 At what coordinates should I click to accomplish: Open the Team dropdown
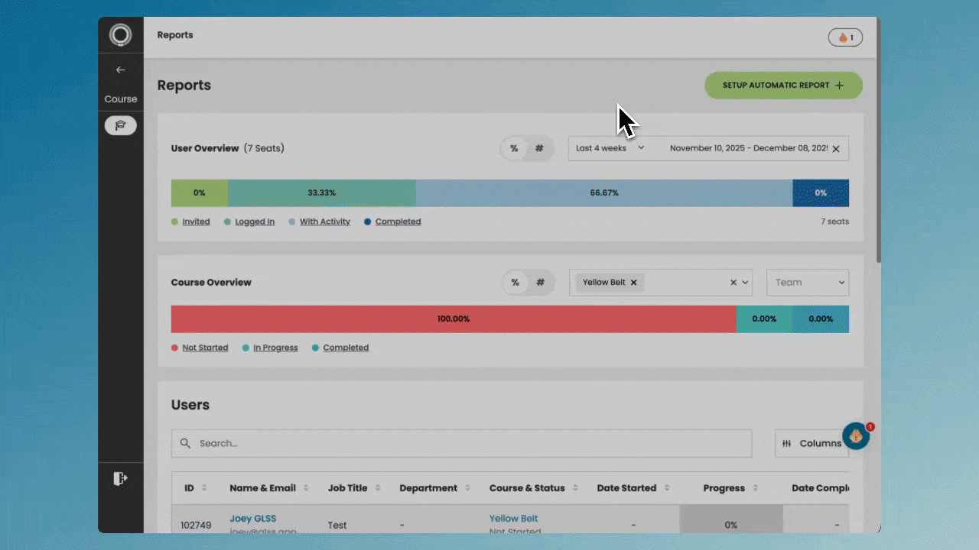(x=808, y=283)
